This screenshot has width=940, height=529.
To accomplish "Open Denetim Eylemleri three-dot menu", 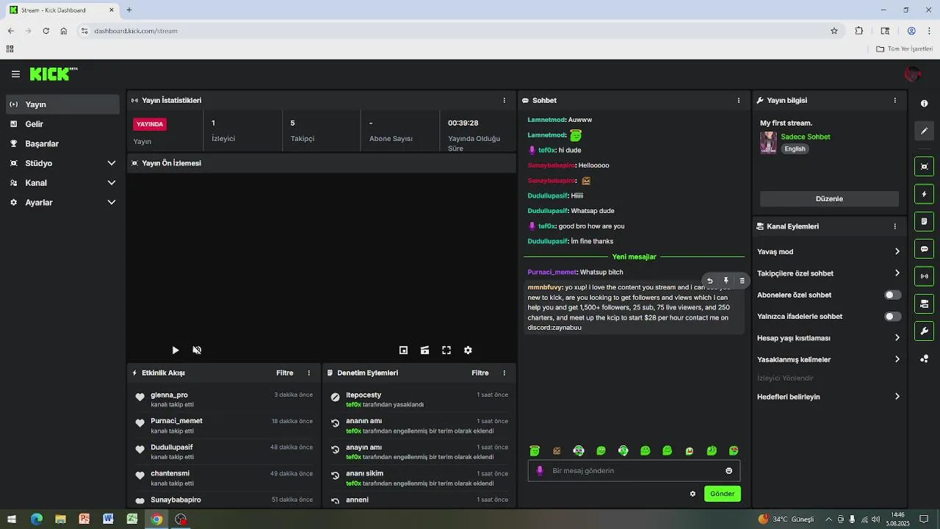I will [x=504, y=373].
